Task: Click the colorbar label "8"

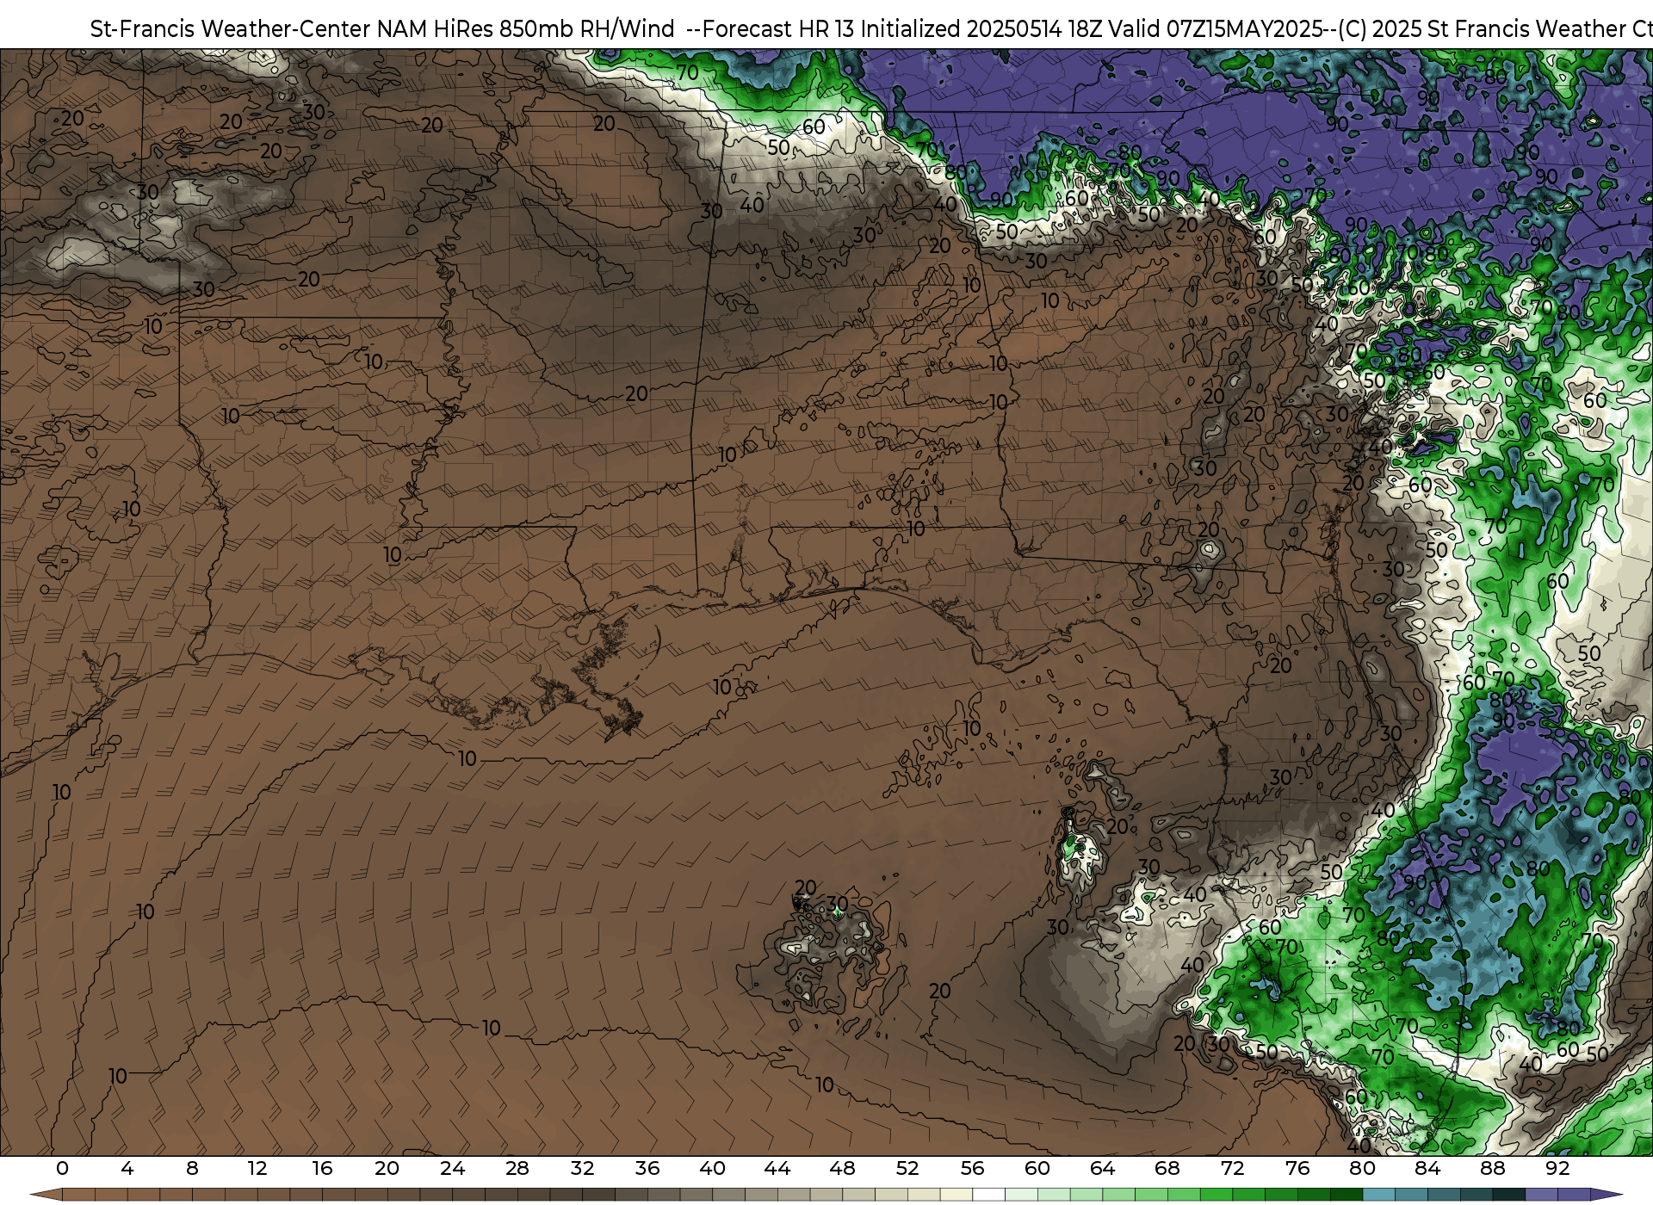Action: point(192,1168)
